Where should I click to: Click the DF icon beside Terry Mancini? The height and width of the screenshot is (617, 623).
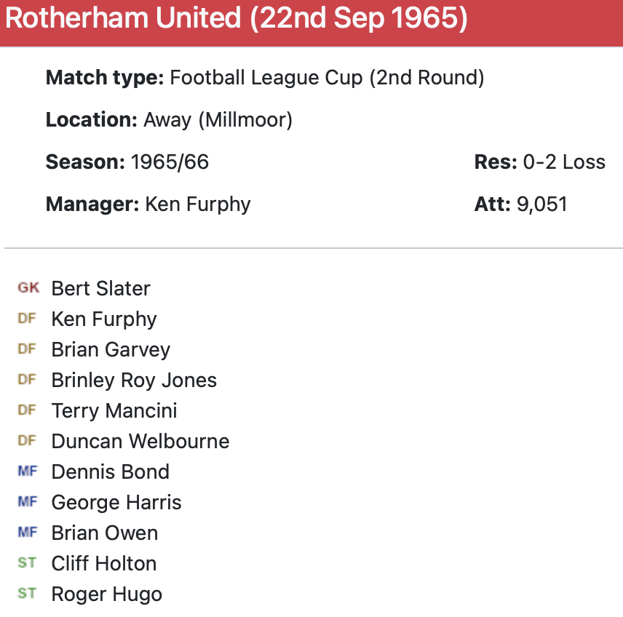[x=27, y=410]
